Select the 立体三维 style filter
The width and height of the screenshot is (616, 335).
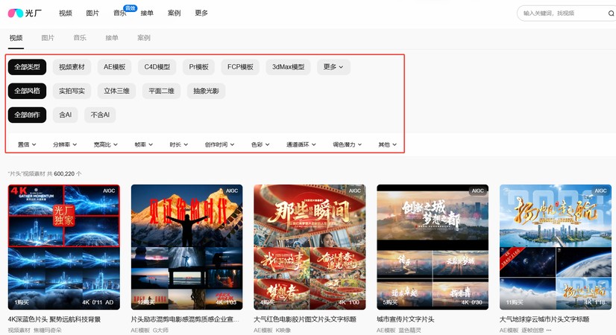pyautogui.click(x=116, y=91)
